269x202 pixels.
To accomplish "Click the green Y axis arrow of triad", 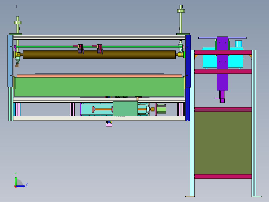I will 16,181.
